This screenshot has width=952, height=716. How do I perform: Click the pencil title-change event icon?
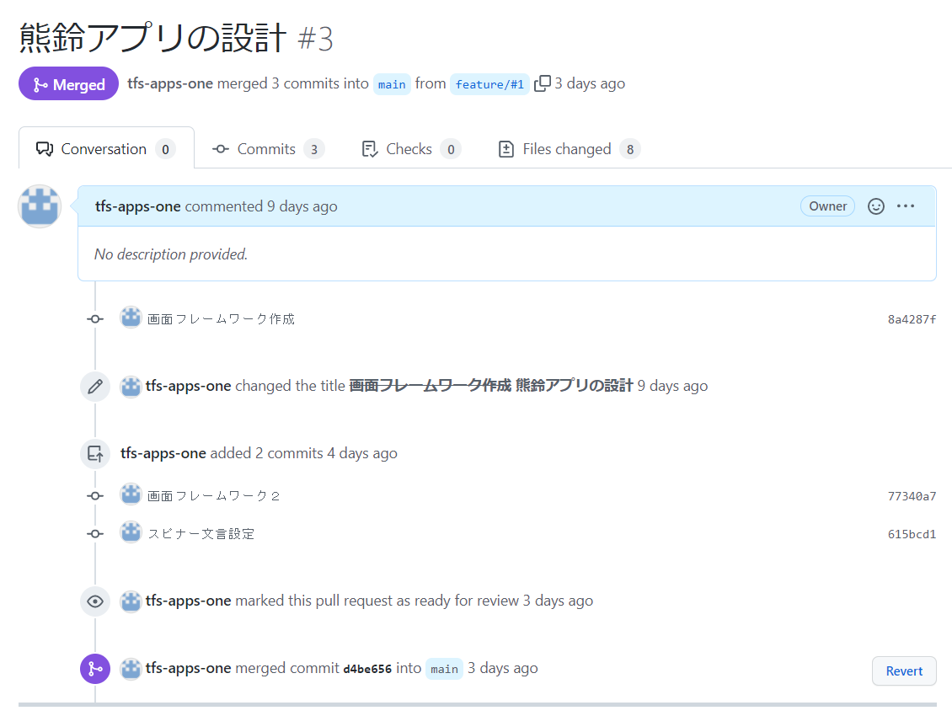[95, 387]
